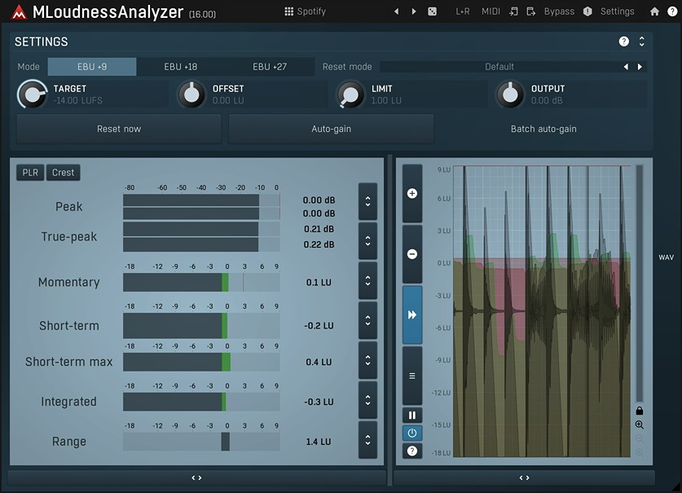This screenshot has height=493, width=682.
Task: Click the stepper arrows next to the Peak meter
Action: point(367,200)
